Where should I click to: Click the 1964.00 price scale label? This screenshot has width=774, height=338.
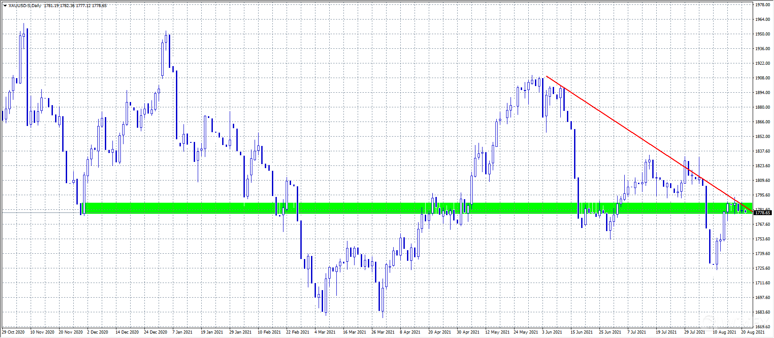[x=762, y=20]
